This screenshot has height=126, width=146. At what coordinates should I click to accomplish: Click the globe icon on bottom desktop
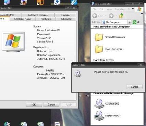(x=7, y=124)
